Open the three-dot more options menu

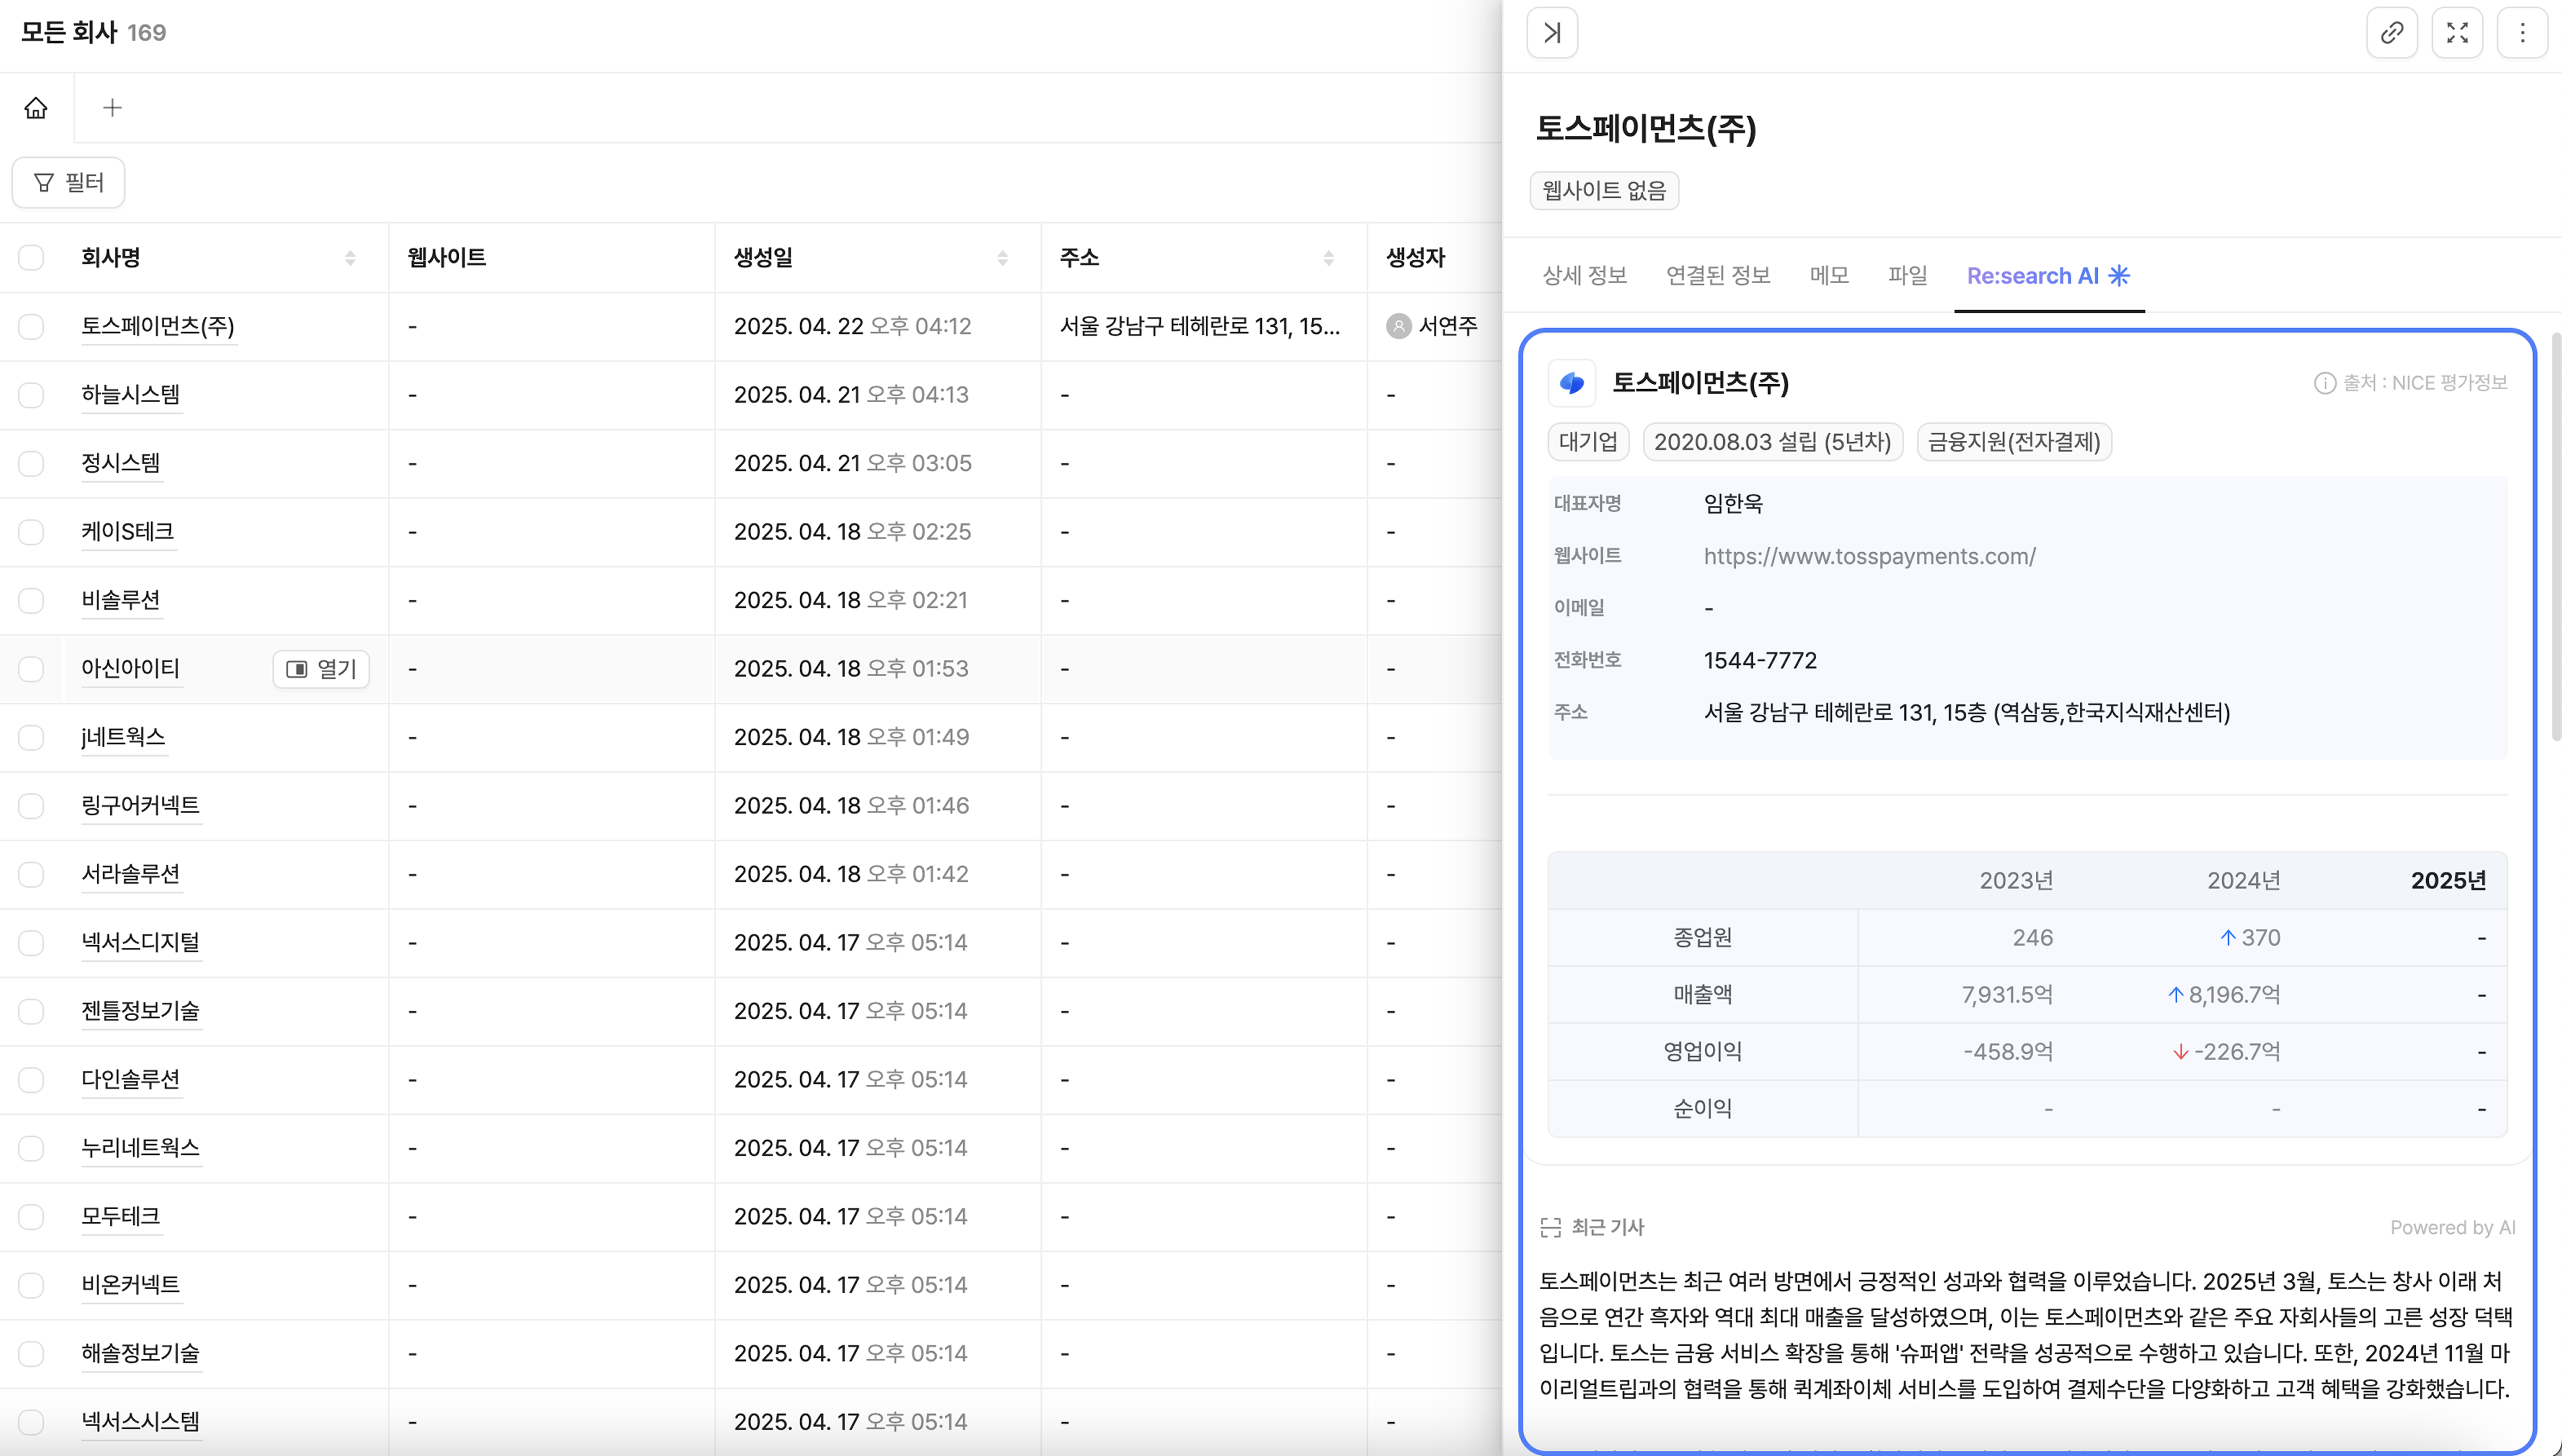[x=2522, y=32]
